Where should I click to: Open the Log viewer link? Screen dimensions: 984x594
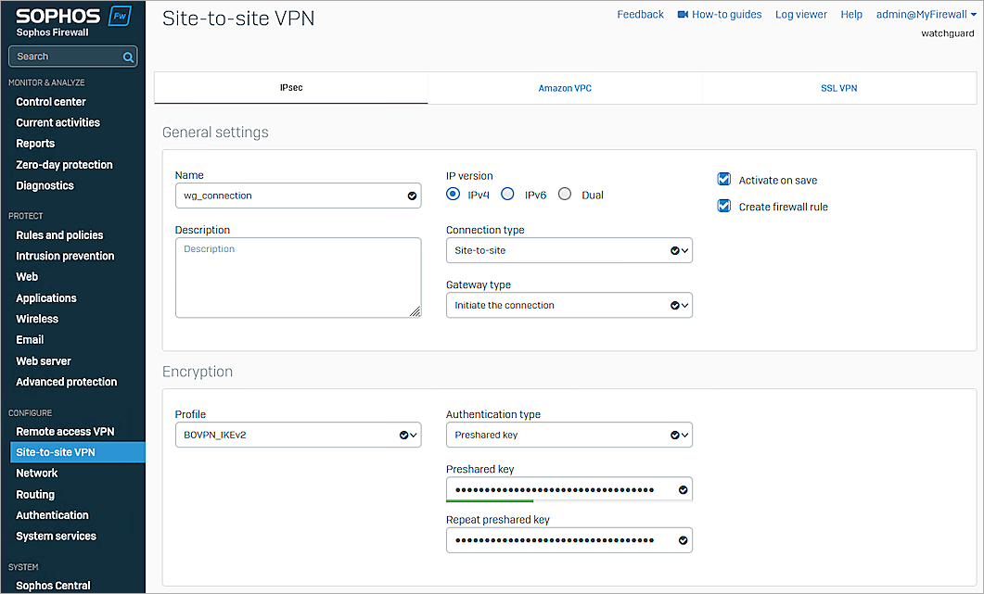click(801, 15)
